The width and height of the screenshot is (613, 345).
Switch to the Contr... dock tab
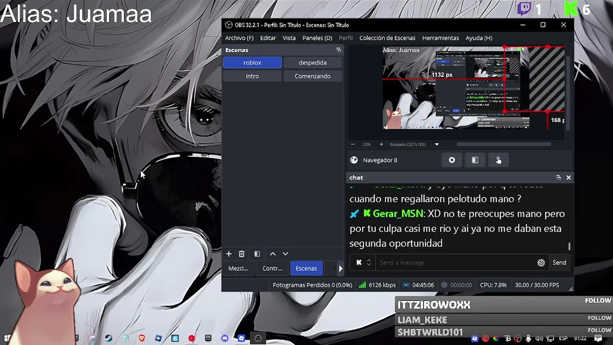coord(272,268)
